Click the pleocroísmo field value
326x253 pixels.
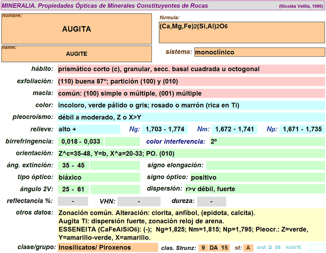click(x=191, y=118)
